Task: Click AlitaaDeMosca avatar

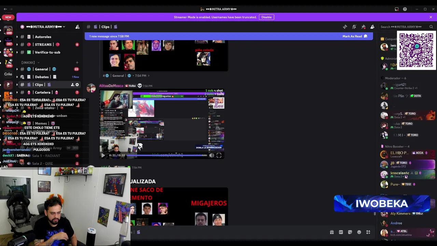Action: (x=91, y=88)
